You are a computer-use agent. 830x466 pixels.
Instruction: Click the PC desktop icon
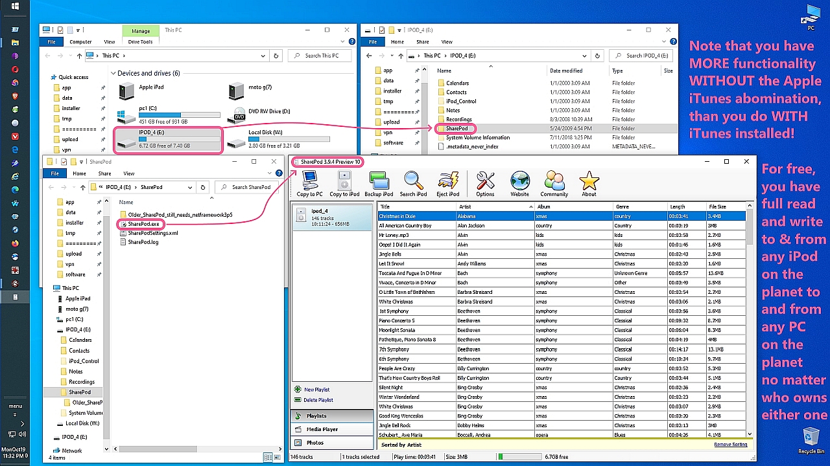(x=811, y=17)
